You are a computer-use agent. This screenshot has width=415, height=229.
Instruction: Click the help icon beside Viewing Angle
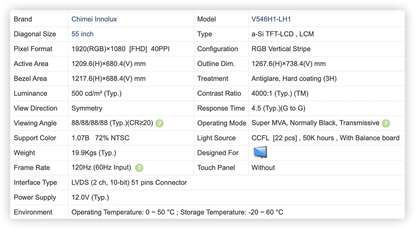pyautogui.click(x=159, y=123)
